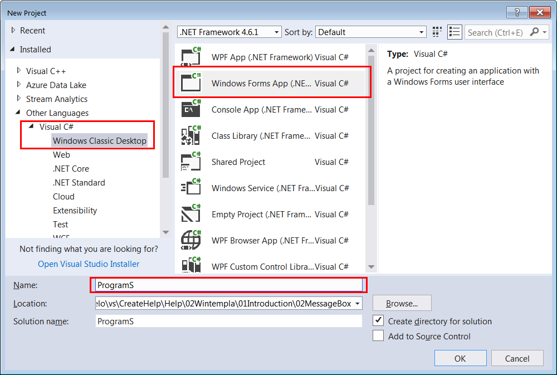Viewport: 557px width, 375px height.
Task: Toggle Create directory for solution checkbox
Action: pos(378,320)
